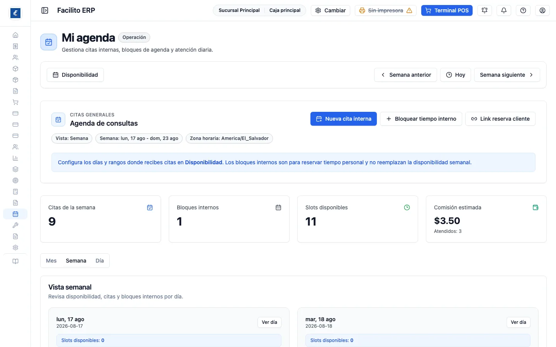Open the Disponibilidad button with the calendar icon
556x347 pixels.
click(x=75, y=75)
